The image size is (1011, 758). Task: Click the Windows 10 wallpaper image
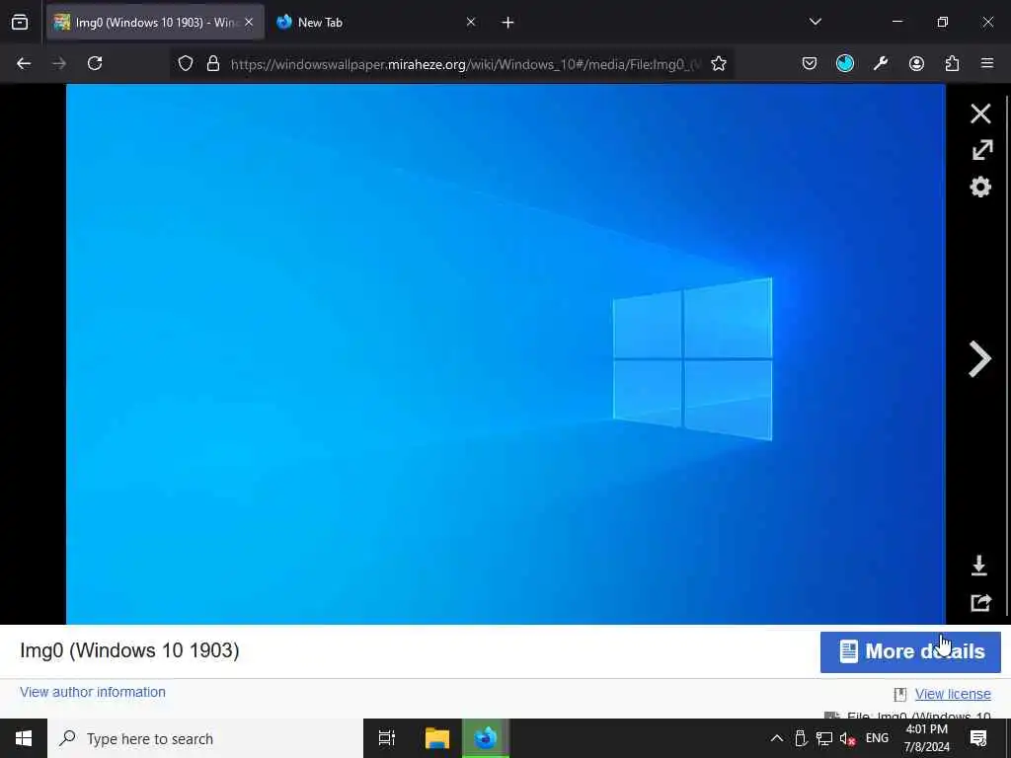coord(505,354)
